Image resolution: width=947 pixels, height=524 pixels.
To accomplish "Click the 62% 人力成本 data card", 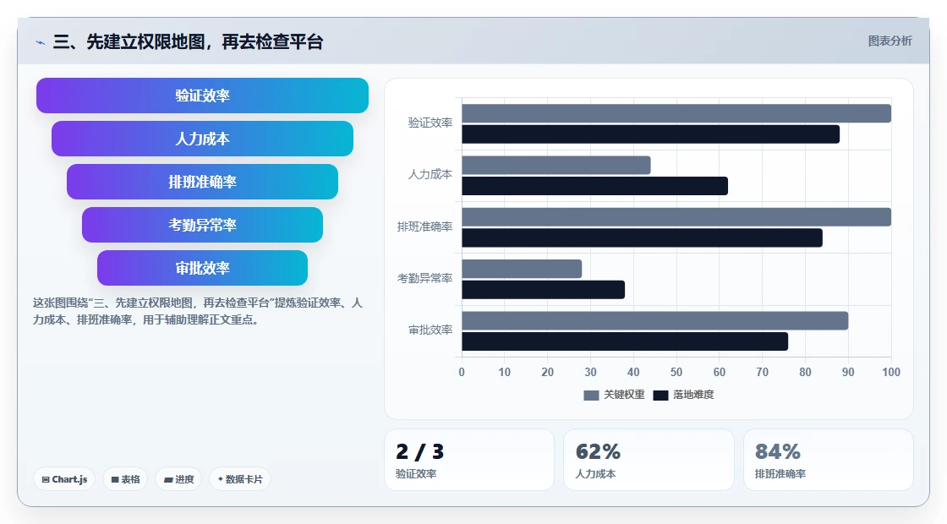I will point(649,460).
